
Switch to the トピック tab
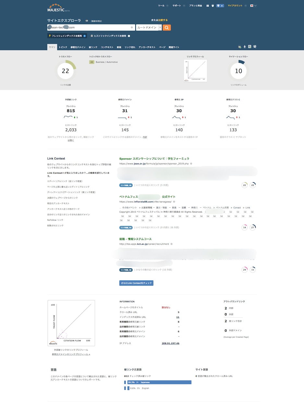63,47
